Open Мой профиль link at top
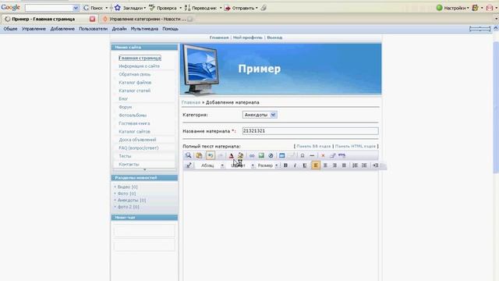This screenshot has width=499, height=281. (248, 37)
